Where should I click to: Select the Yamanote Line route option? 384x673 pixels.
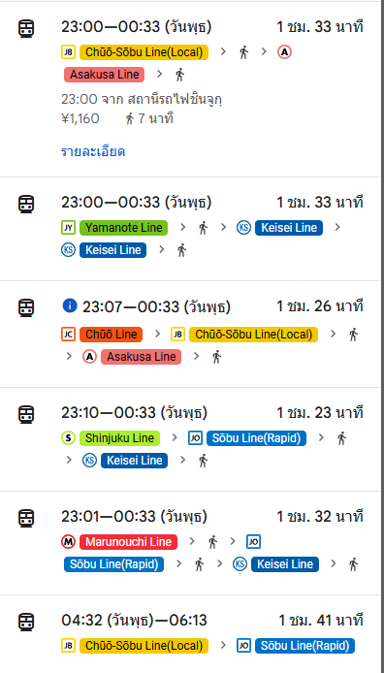[x=190, y=229]
